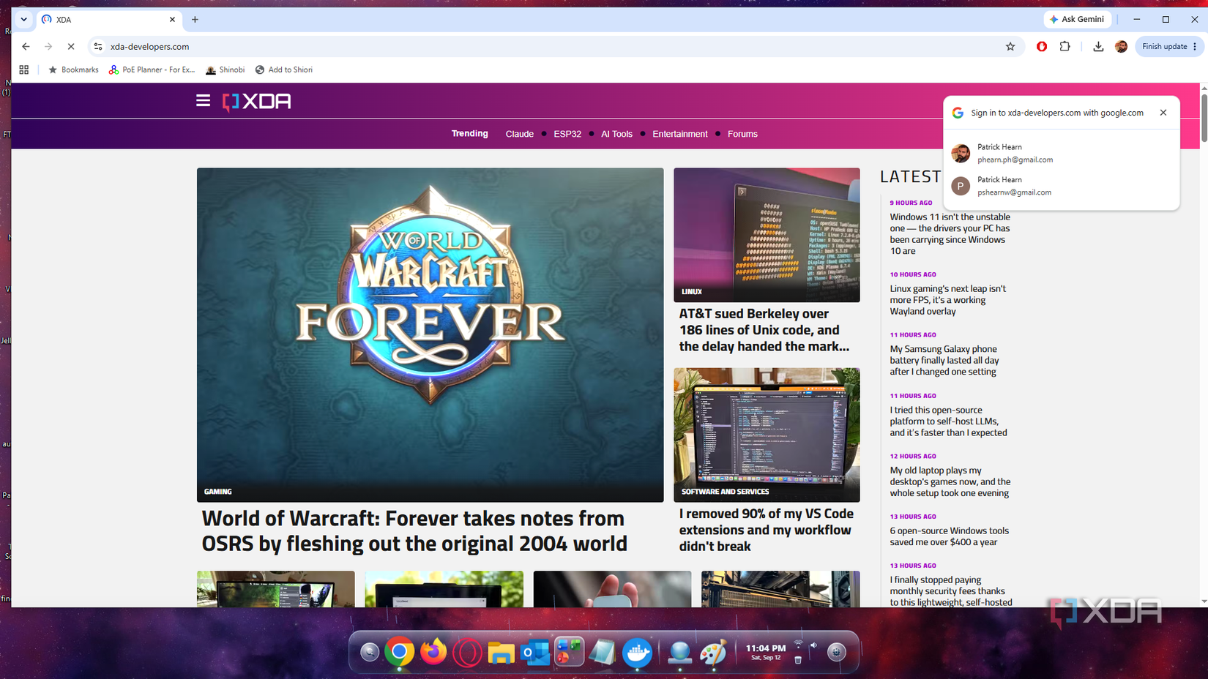1208x679 pixels.
Task: Click the volume speaker icon in dock
Action: pyautogui.click(x=813, y=645)
